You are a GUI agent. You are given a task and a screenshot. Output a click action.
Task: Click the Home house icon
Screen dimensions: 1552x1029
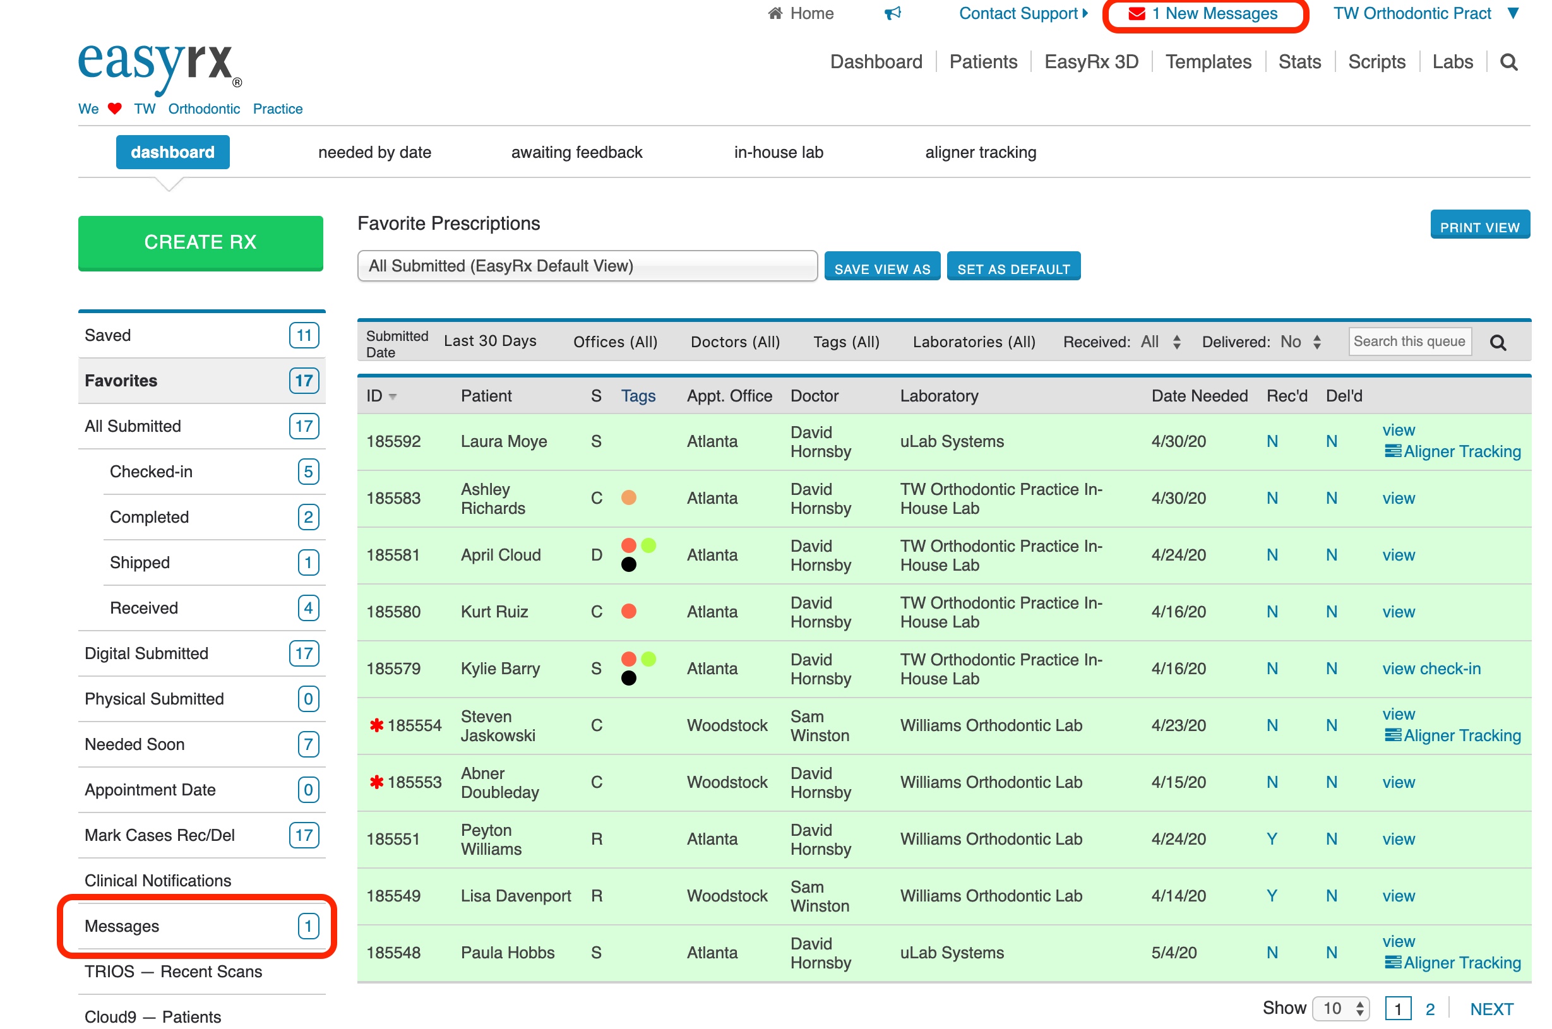[x=775, y=13]
